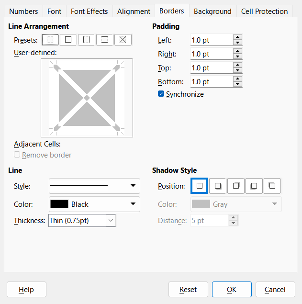This screenshot has height=304, width=302.
Task: Choose shadow cast to top left
Action: pos(272,186)
